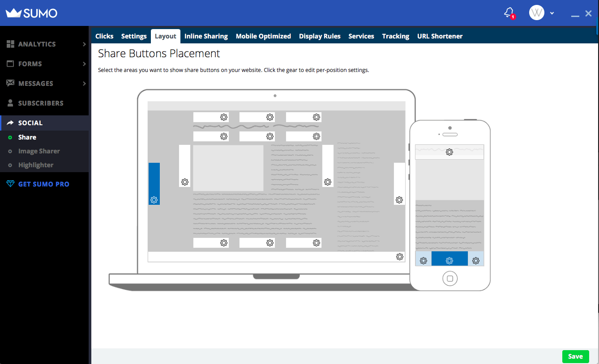Open the Analytics sidebar section
Viewport: 599px width, 364px height.
pyautogui.click(x=44, y=44)
